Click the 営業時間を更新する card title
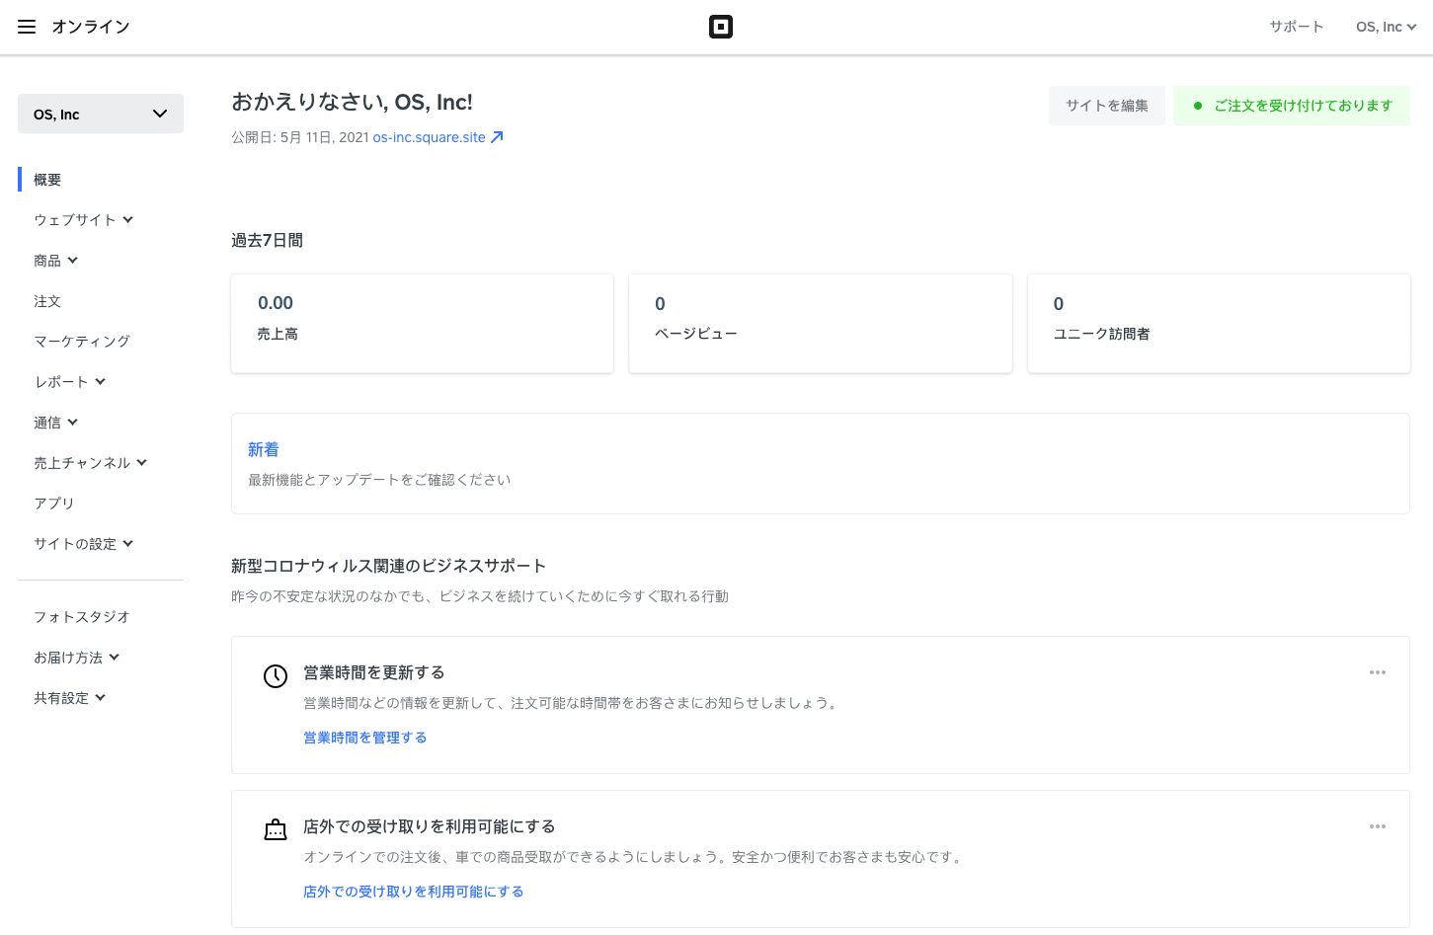The width and height of the screenshot is (1433, 935). 374,672
